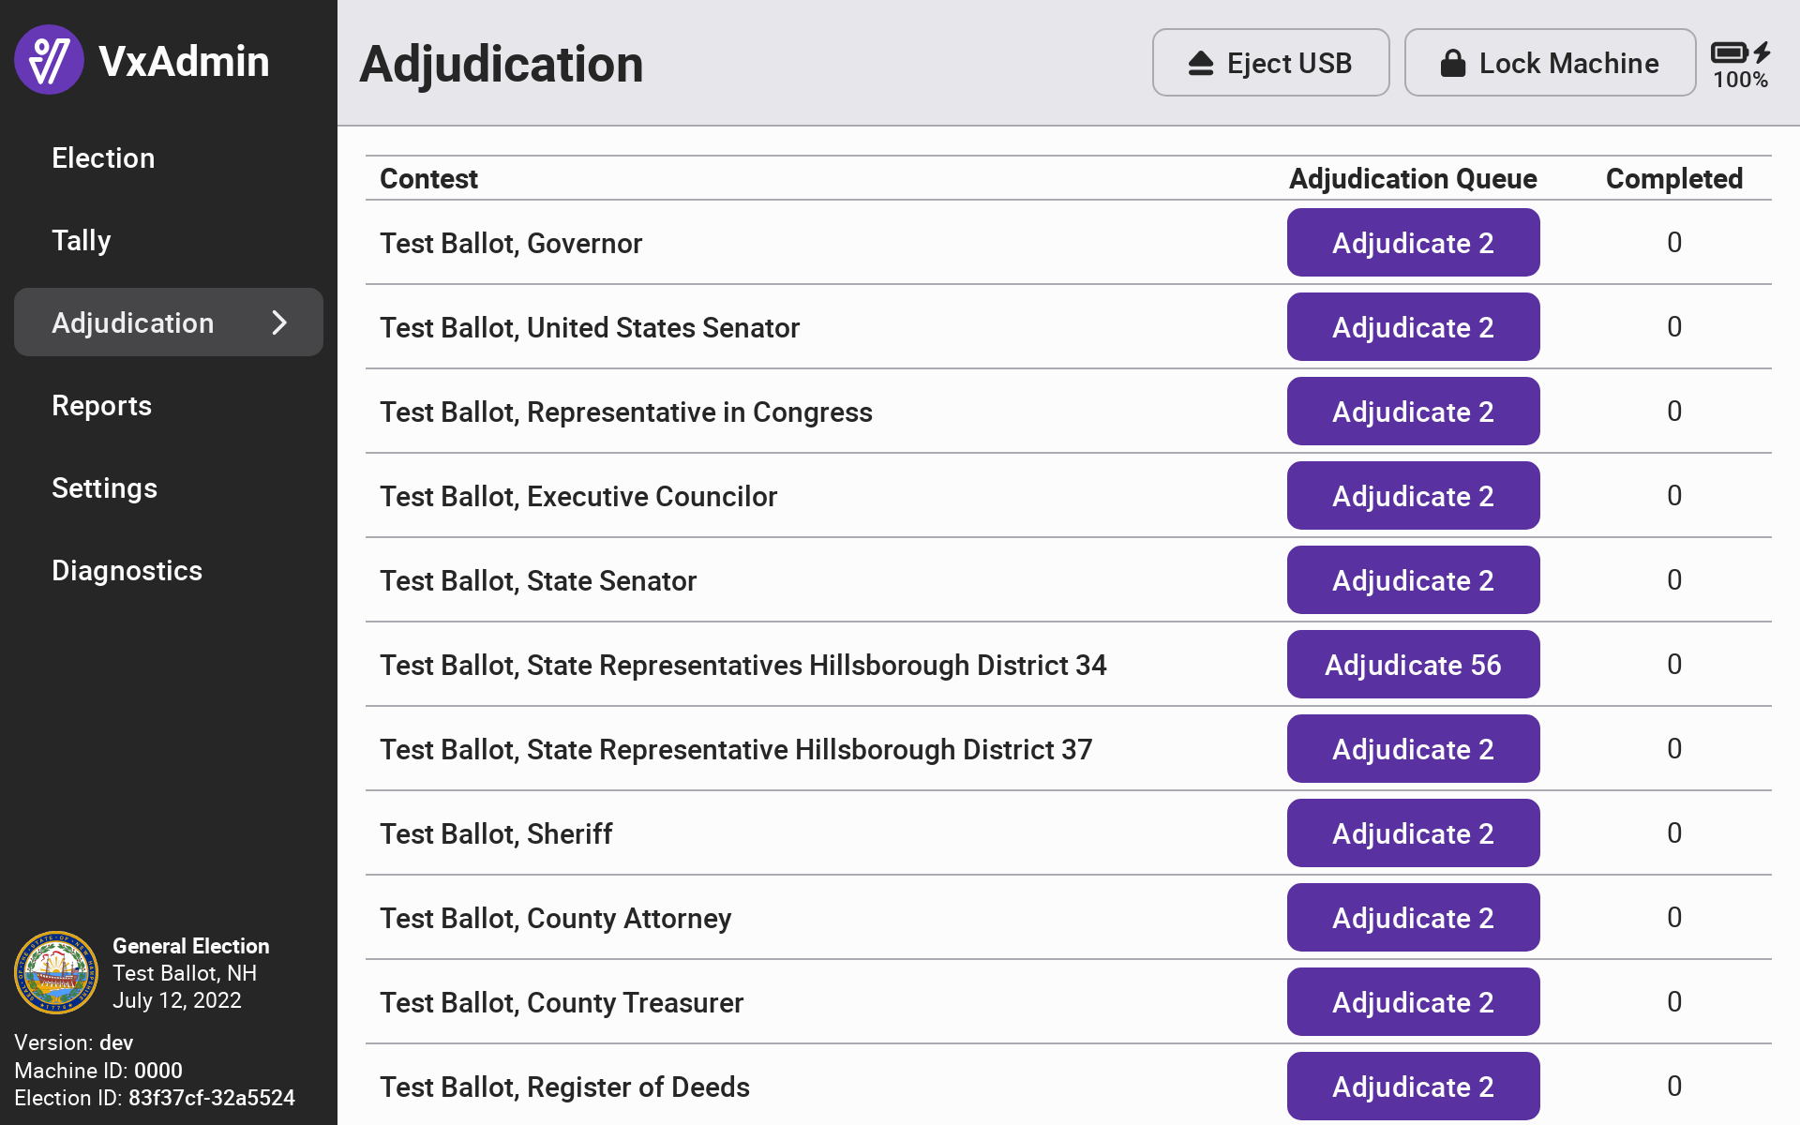Screen dimensions: 1800x1125
Task: Adjudicate the United States Senator contest
Action: tap(1413, 327)
